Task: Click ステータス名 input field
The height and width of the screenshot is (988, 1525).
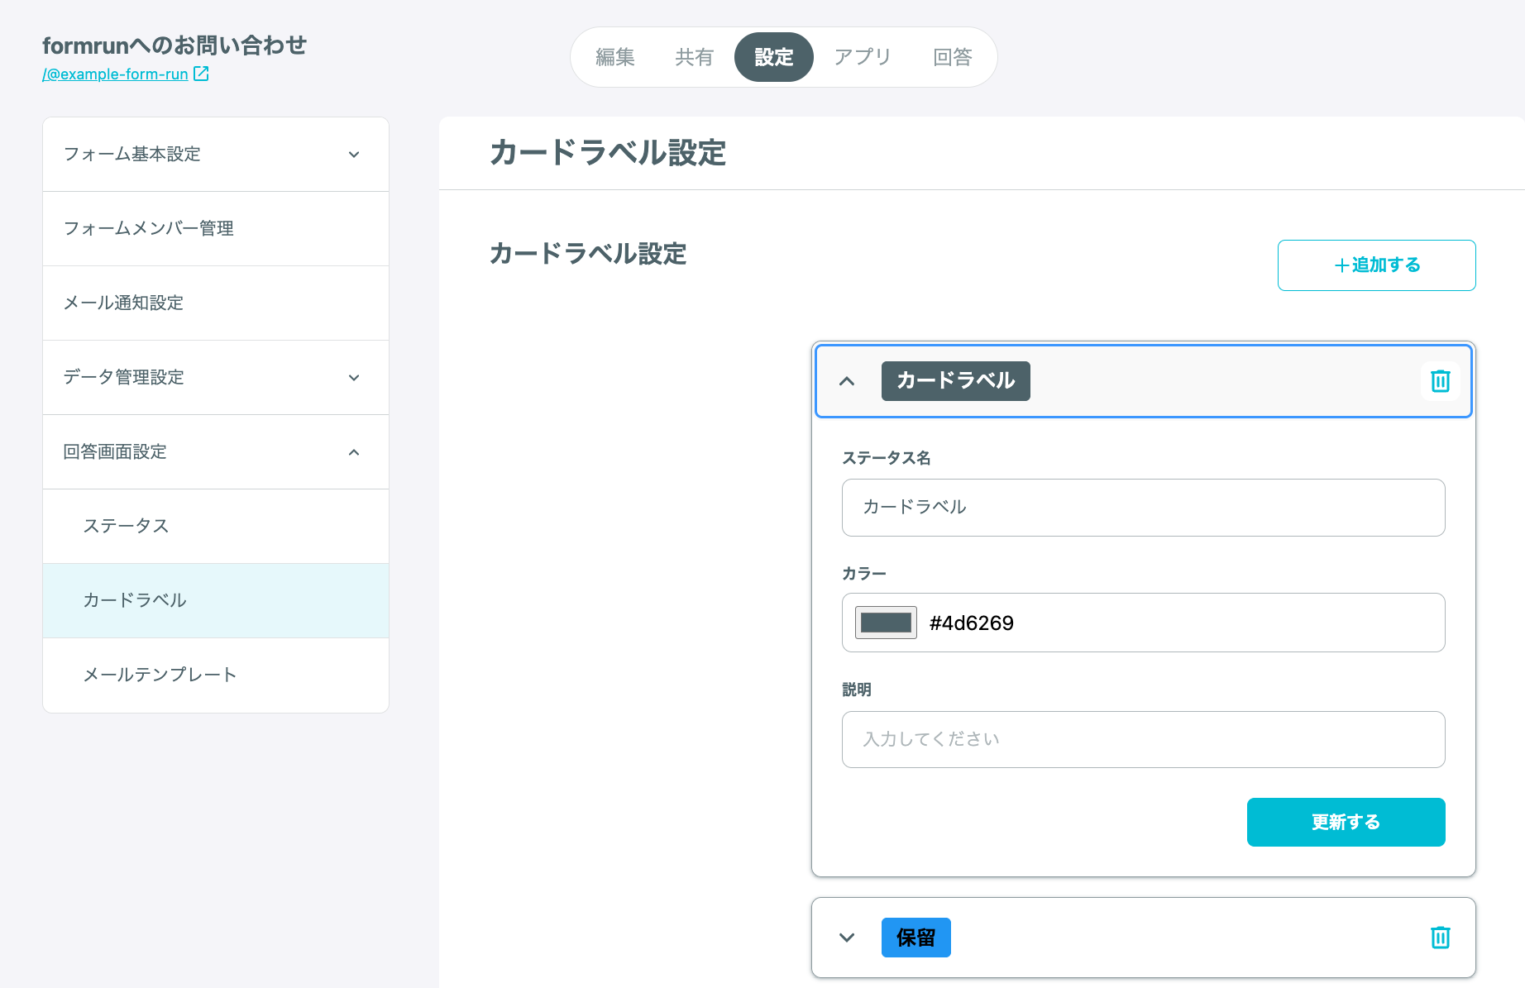Action: 1143,508
